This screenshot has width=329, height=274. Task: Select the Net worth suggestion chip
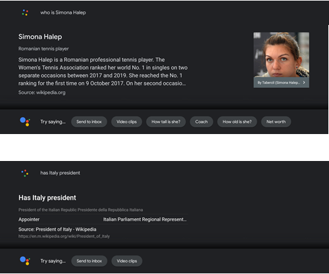[x=276, y=122]
